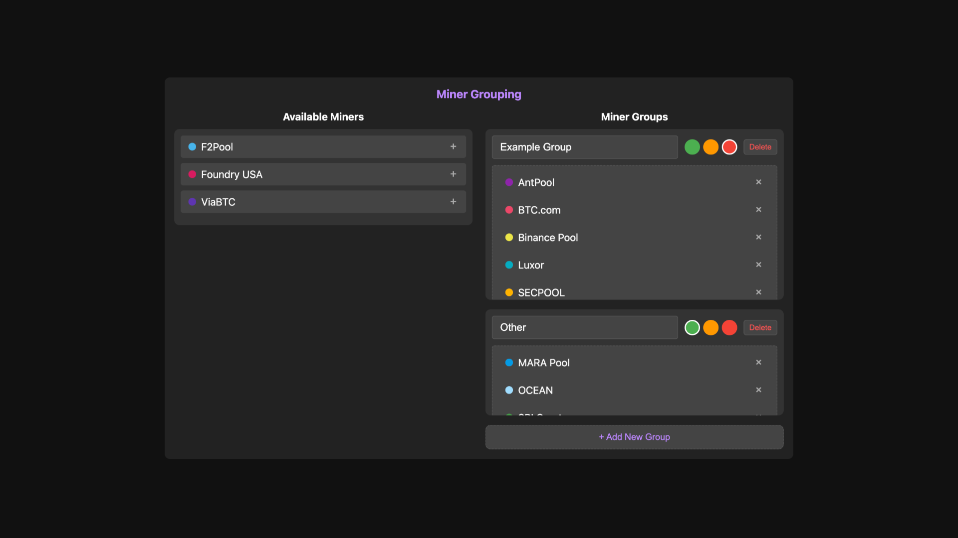The height and width of the screenshot is (538, 958).
Task: Click the Luxor entry
Action: 634,265
